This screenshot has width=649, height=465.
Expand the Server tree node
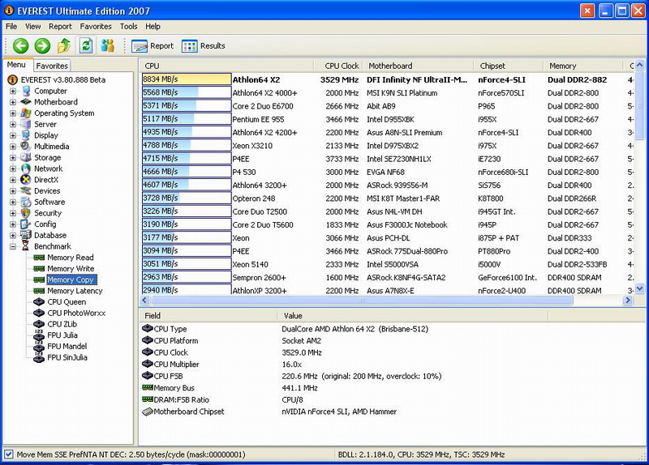coord(13,125)
